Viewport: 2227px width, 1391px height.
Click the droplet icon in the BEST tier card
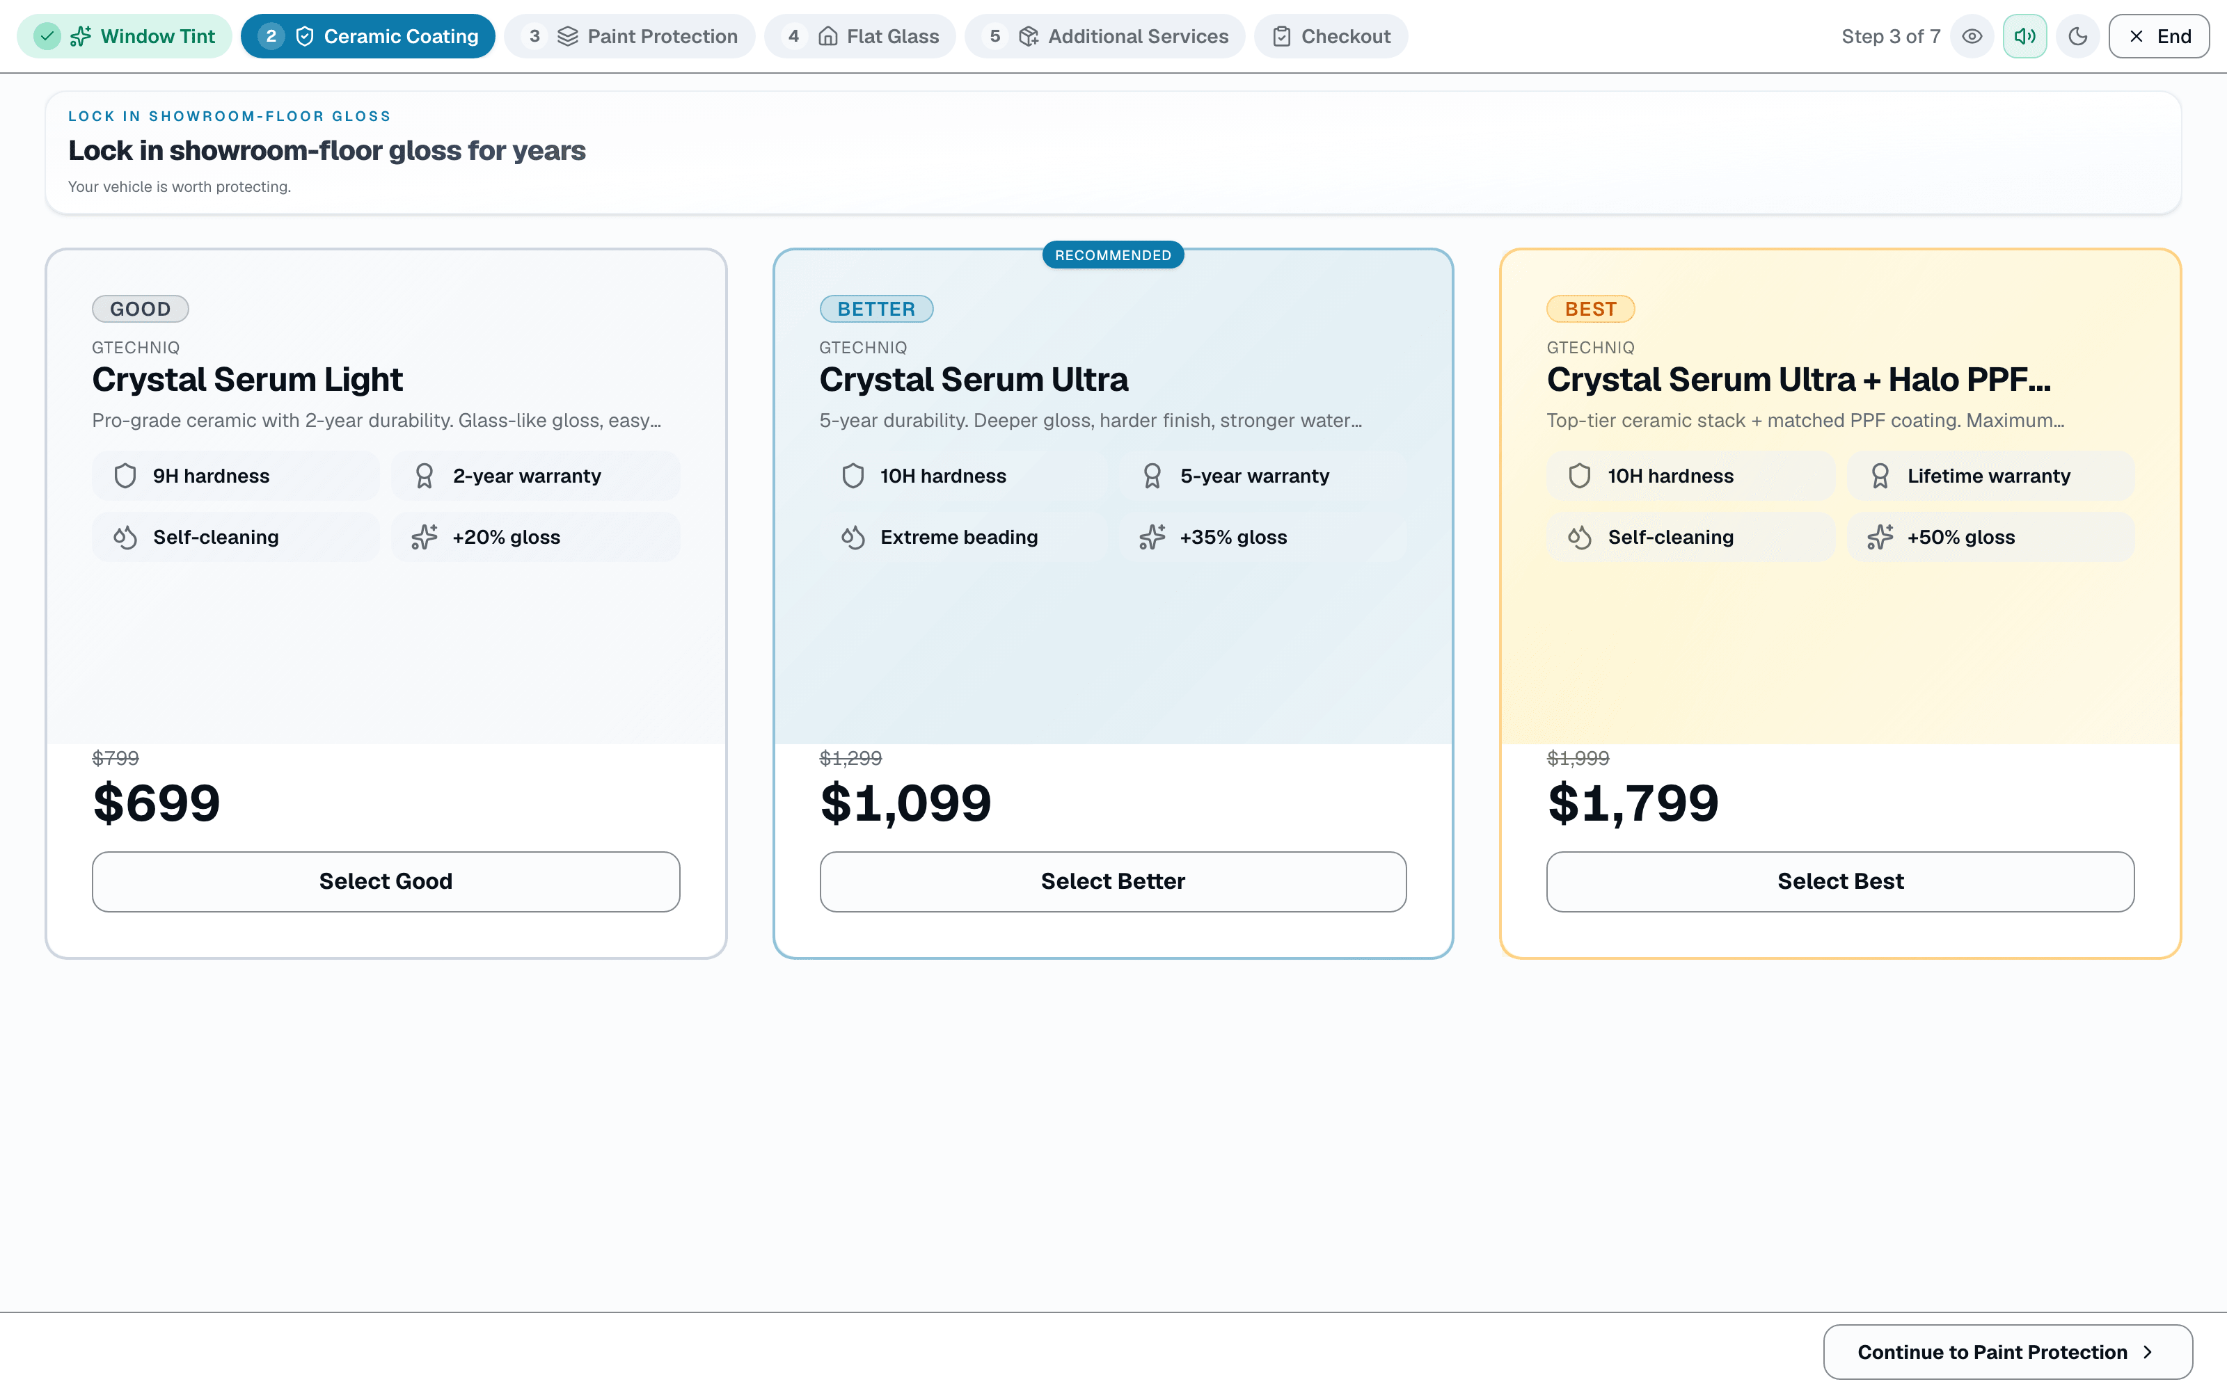1580,537
